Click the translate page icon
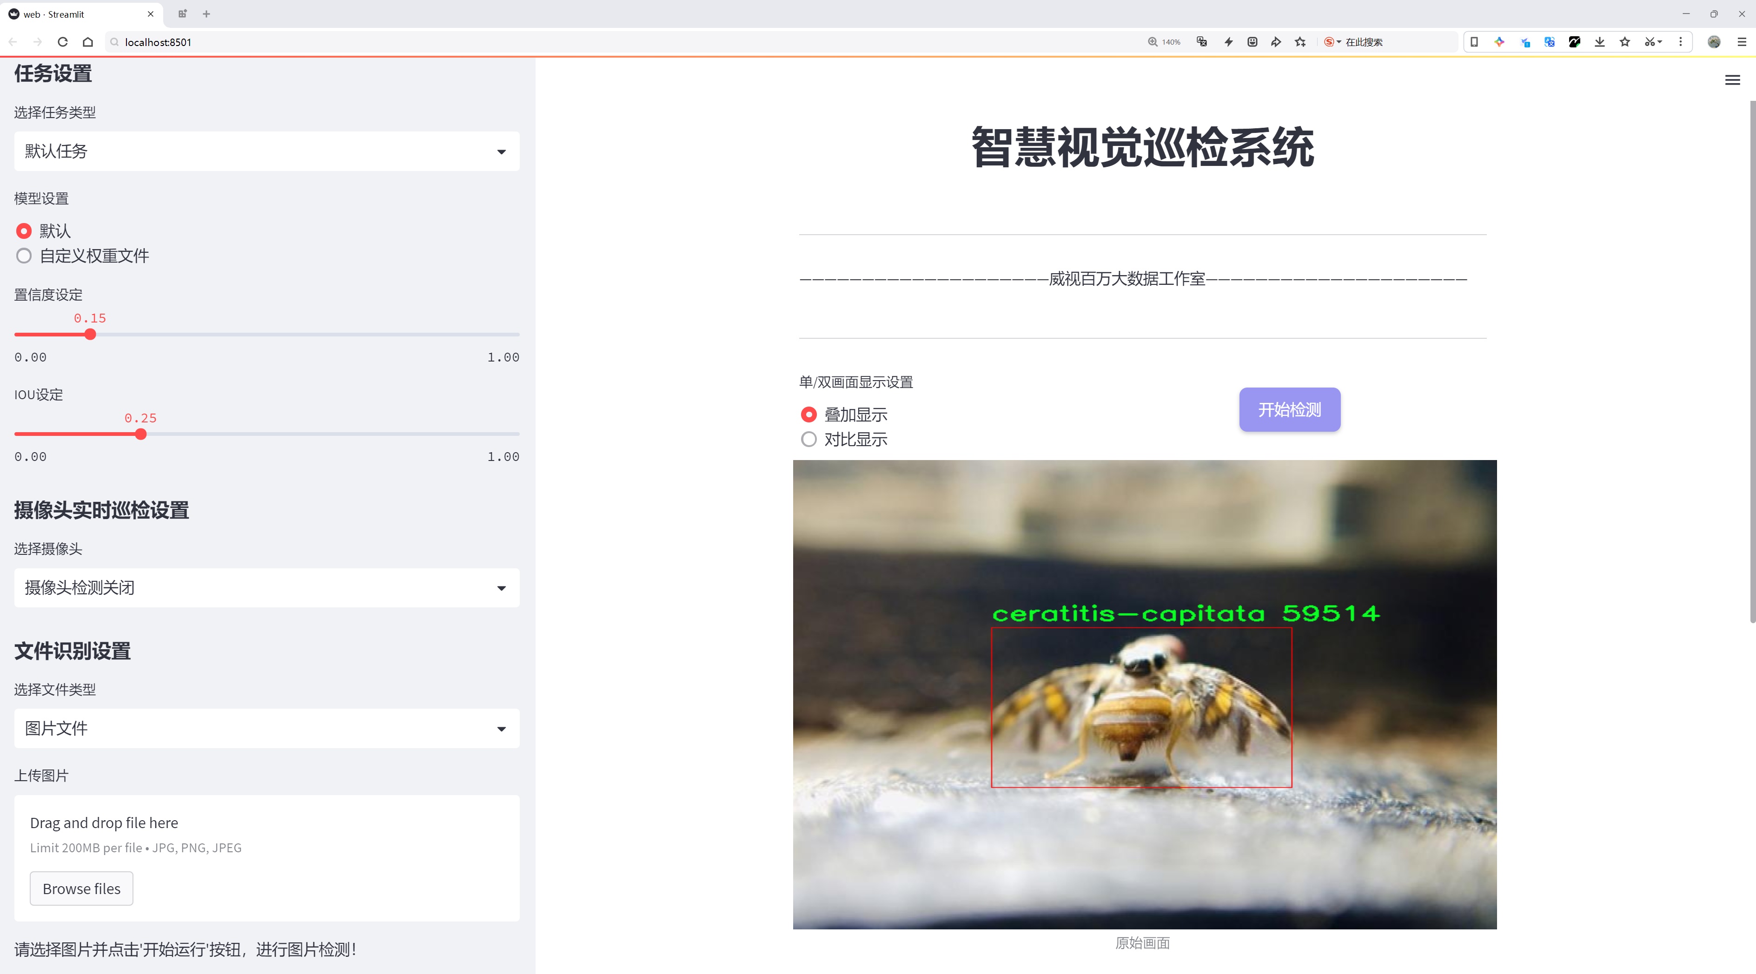Image resolution: width=1756 pixels, height=974 pixels. (x=1202, y=42)
